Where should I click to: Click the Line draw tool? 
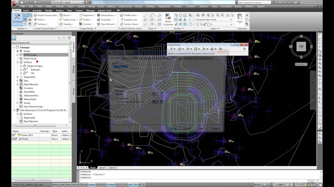tap(145, 15)
